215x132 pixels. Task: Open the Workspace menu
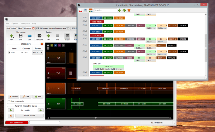point(25,24)
